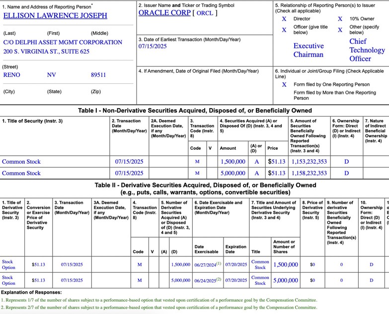Select the Executive Chairman title text

(x=309, y=50)
